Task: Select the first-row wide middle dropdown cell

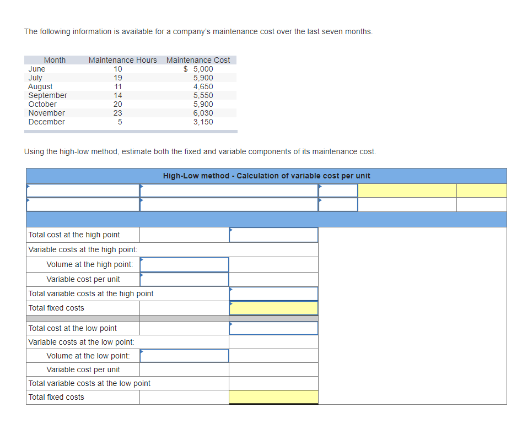Action: [229, 191]
